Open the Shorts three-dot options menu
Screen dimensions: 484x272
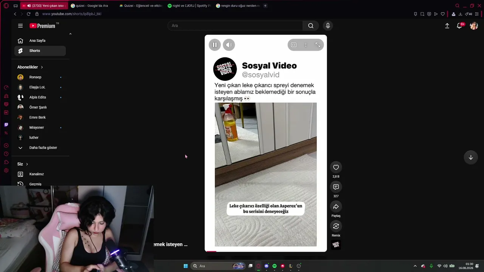point(306,45)
